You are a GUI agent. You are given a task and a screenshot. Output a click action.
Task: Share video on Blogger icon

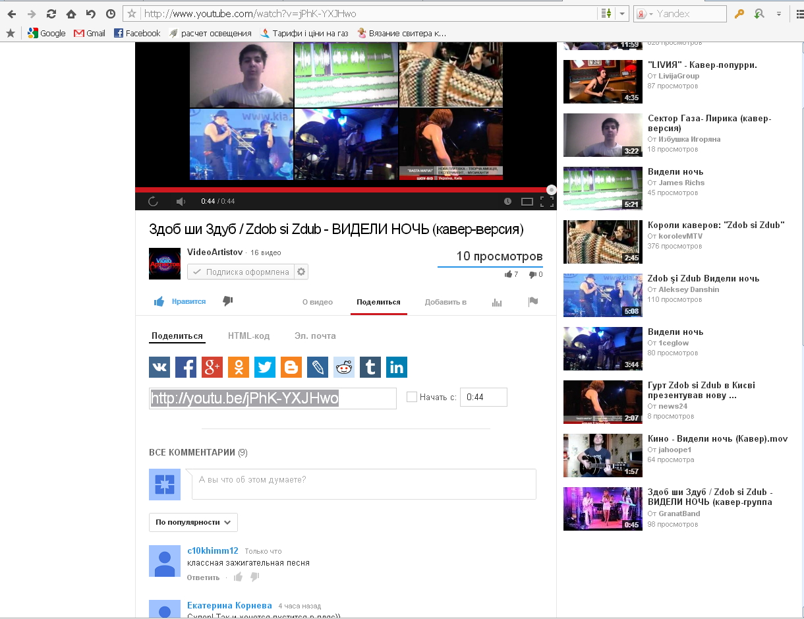click(x=291, y=367)
